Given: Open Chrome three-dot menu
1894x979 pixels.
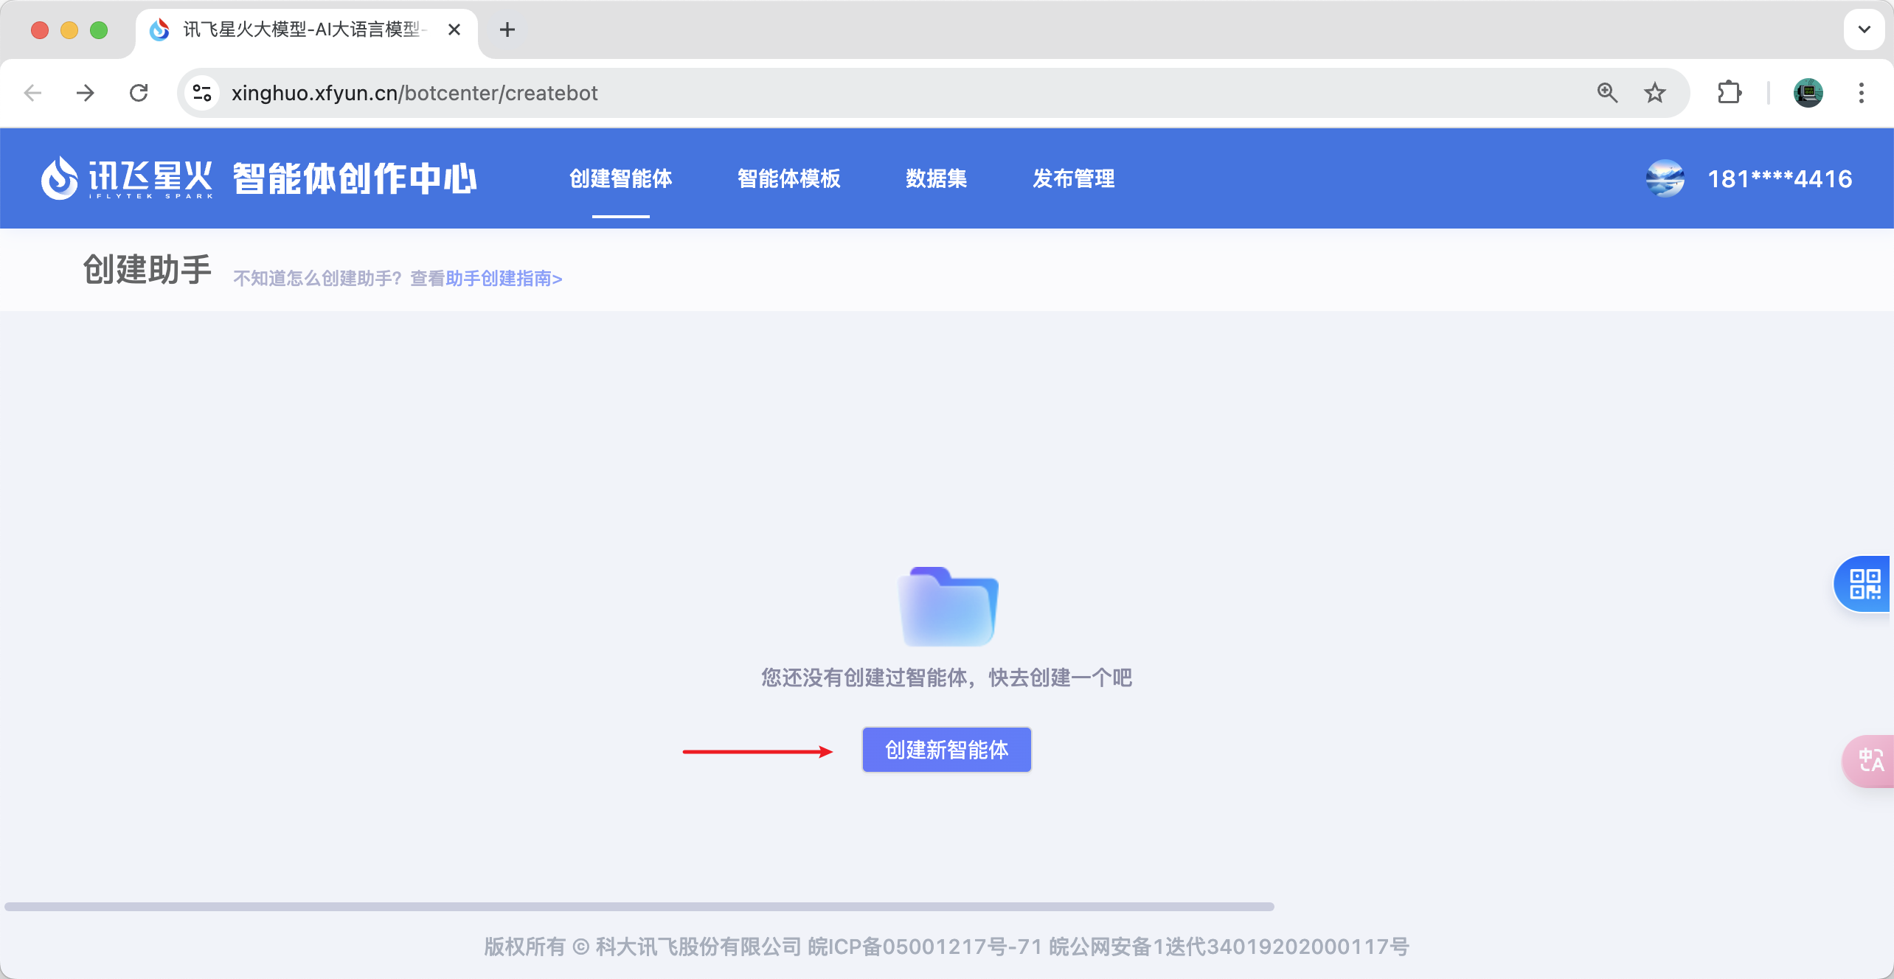Looking at the screenshot, I should pyautogui.click(x=1861, y=93).
